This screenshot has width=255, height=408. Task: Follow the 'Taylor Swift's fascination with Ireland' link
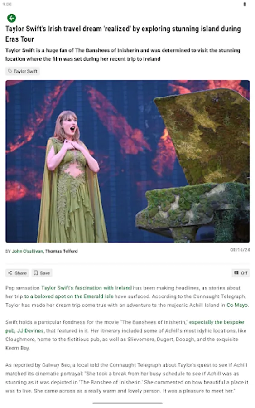tap(87, 288)
